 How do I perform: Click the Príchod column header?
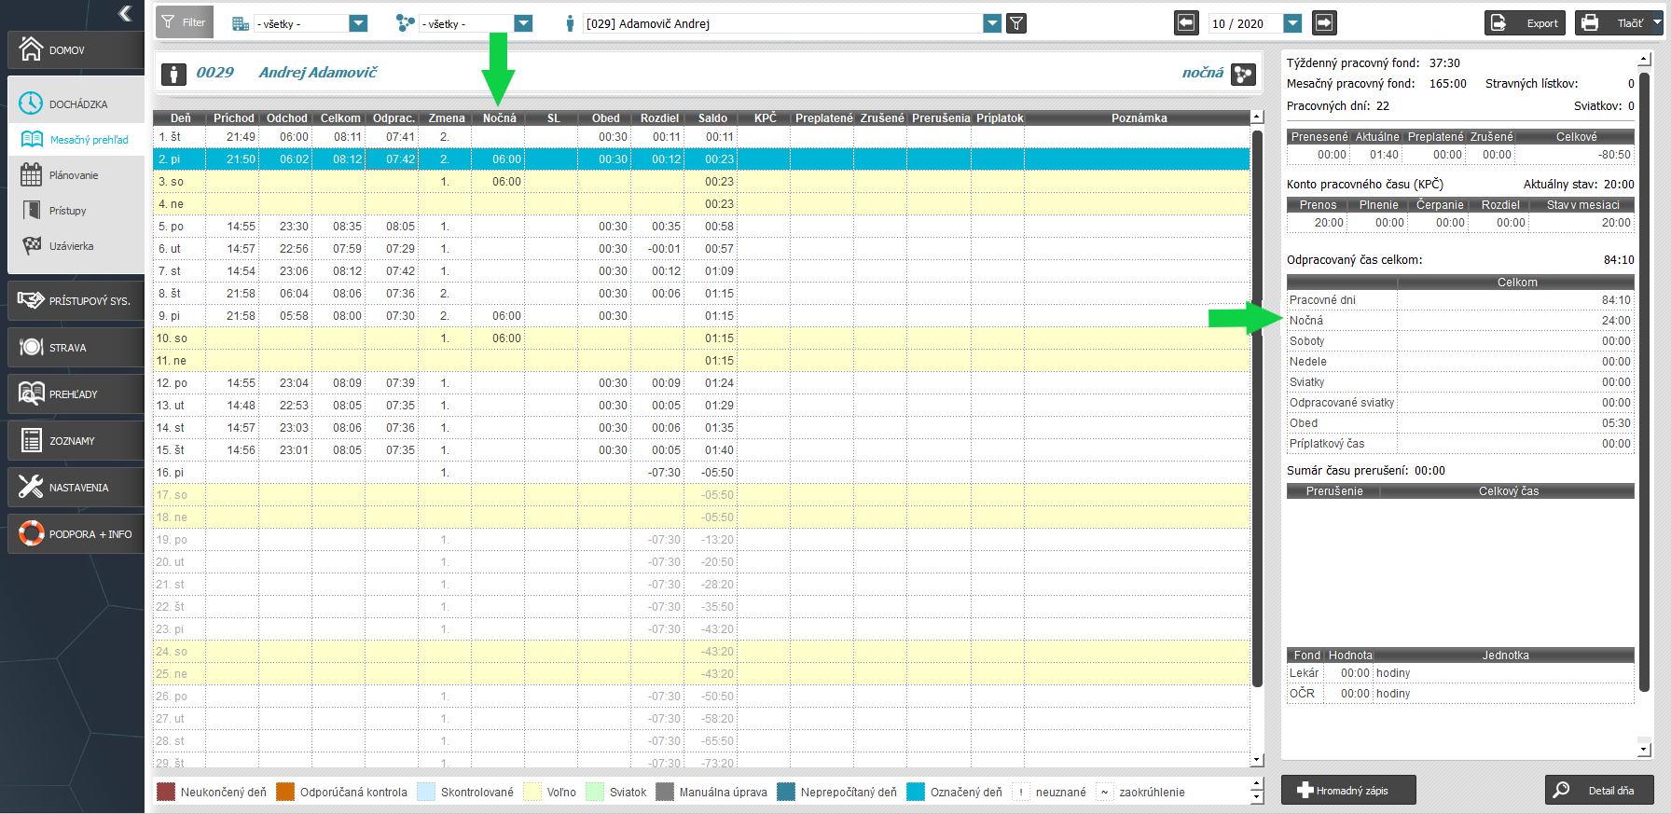click(233, 118)
